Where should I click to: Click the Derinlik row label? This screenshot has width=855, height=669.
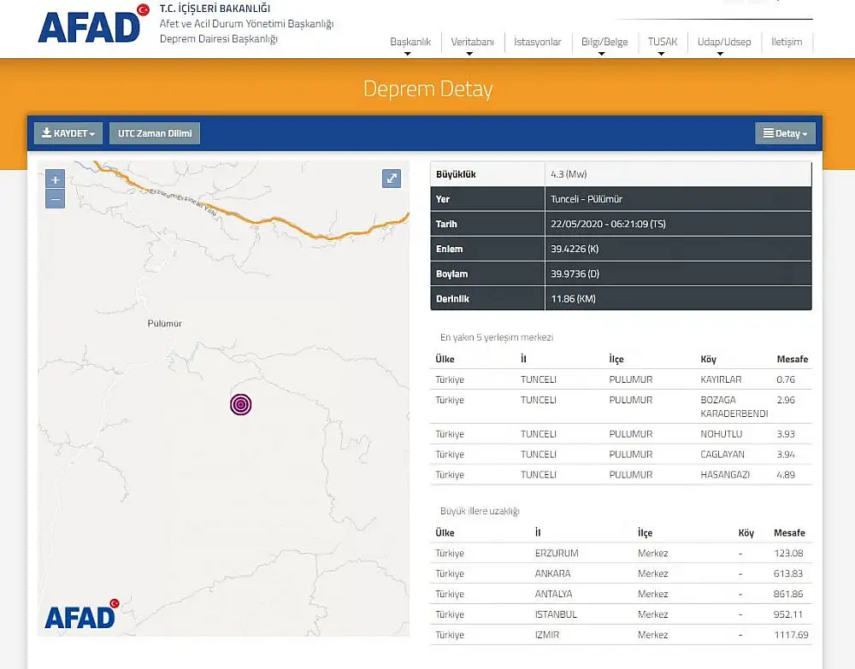(452, 298)
